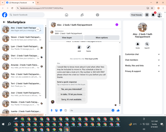Click the browser address bar URL

tap(41, 8)
